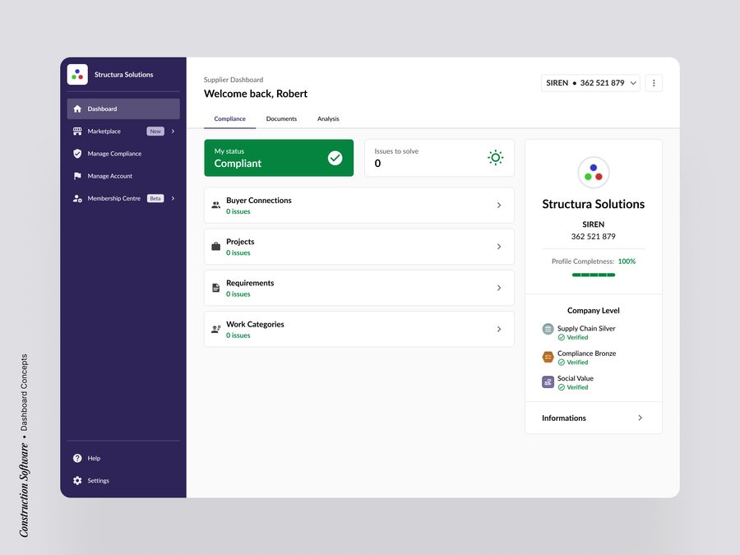Open the SIREN 362 521 879 dropdown
Screen dimensions: 740x555
[x=590, y=83]
